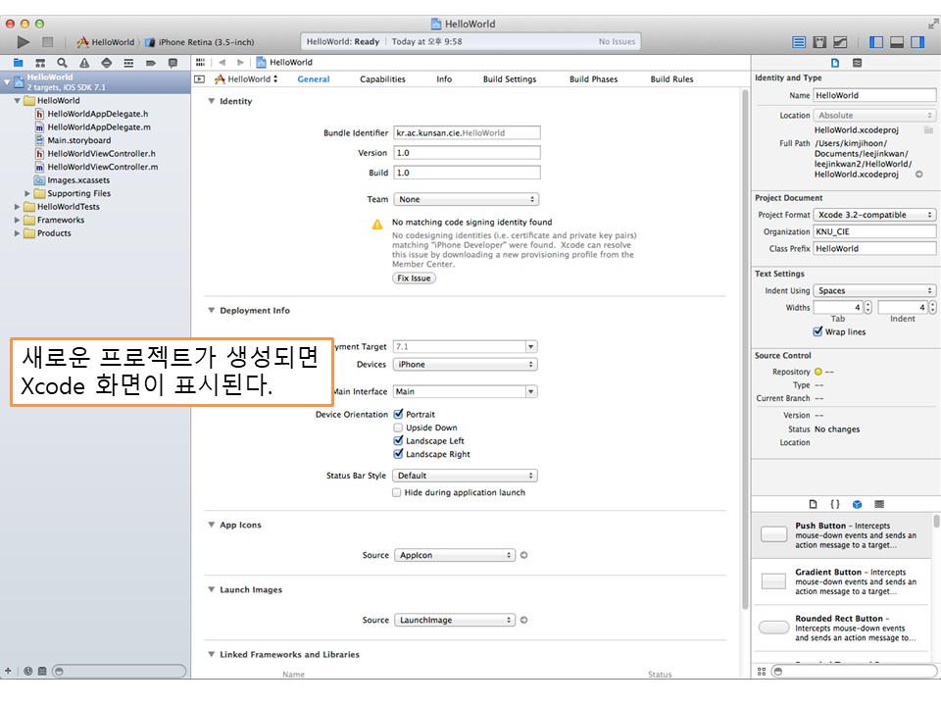Open the Find navigator search icon

pos(62,63)
